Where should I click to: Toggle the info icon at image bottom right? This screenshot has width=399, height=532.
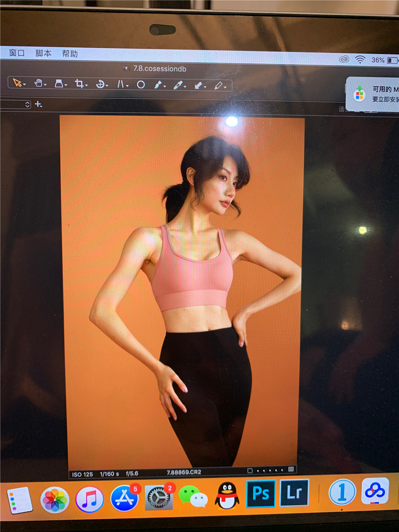pos(291,470)
